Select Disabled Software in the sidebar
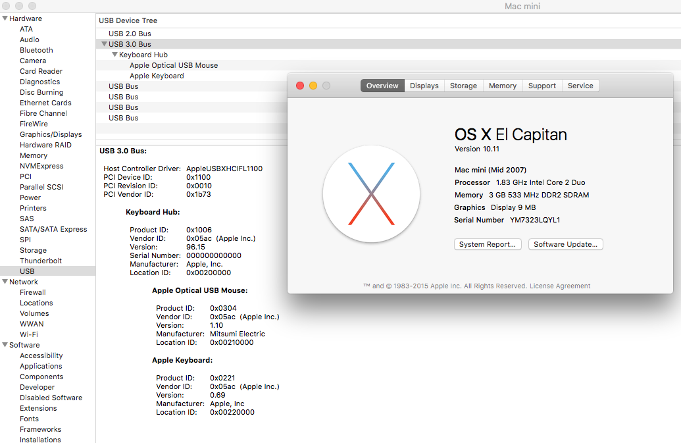This screenshot has height=443, width=681. click(51, 398)
